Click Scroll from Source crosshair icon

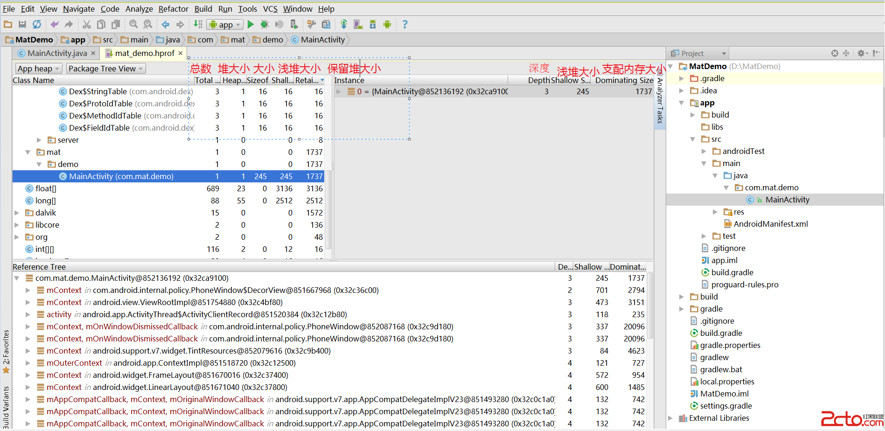click(x=835, y=53)
